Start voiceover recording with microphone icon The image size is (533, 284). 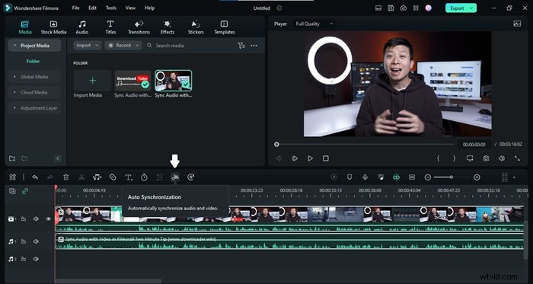365,177
